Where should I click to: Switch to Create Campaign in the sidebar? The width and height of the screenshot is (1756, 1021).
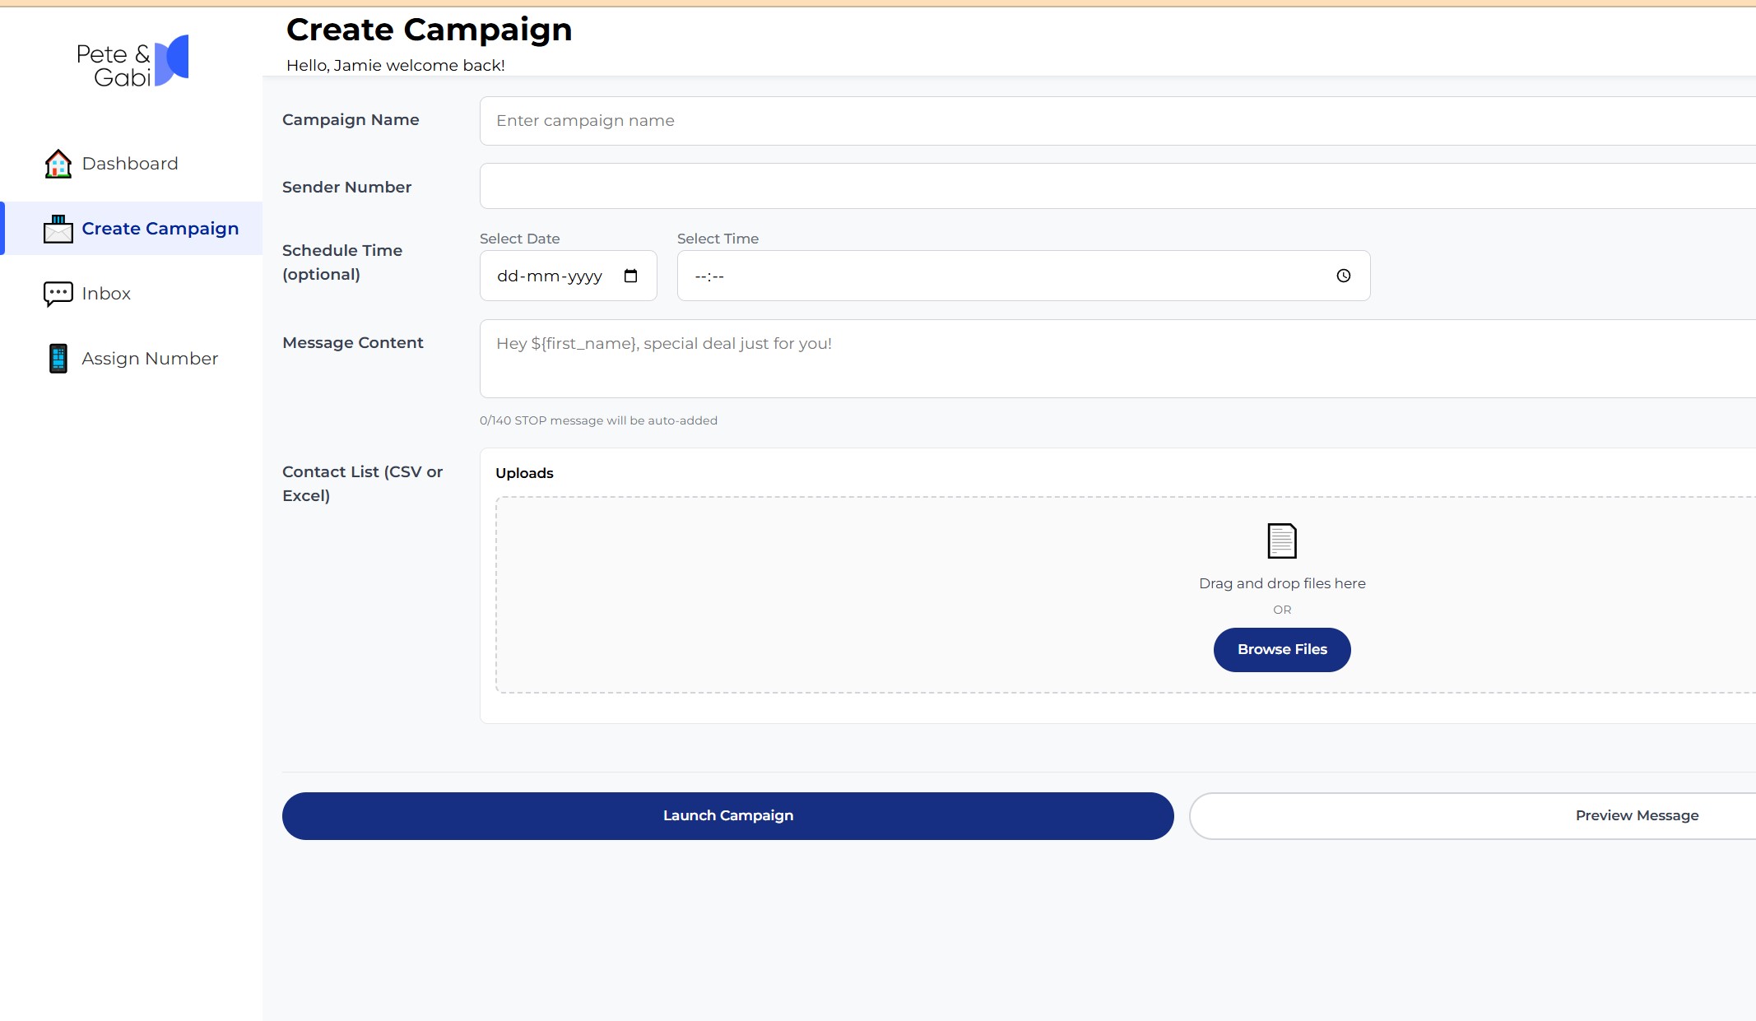pyautogui.click(x=160, y=229)
